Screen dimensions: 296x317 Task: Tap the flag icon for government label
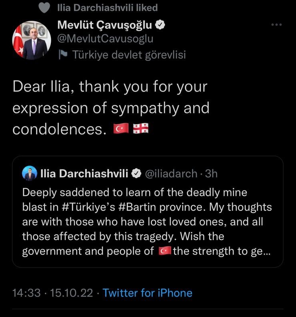click(62, 55)
